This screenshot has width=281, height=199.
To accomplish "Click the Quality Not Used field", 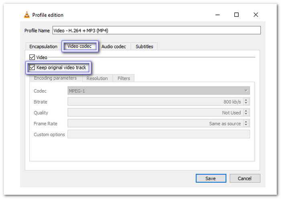I will pyautogui.click(x=155, y=113).
